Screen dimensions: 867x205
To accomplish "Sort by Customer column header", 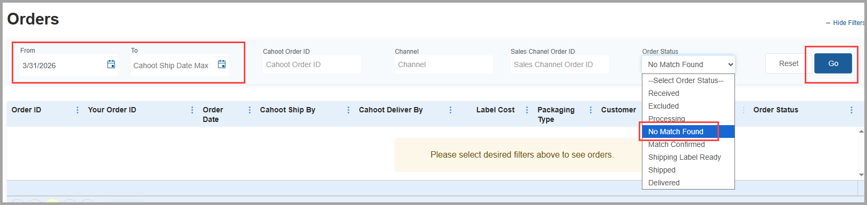I will tap(618, 110).
